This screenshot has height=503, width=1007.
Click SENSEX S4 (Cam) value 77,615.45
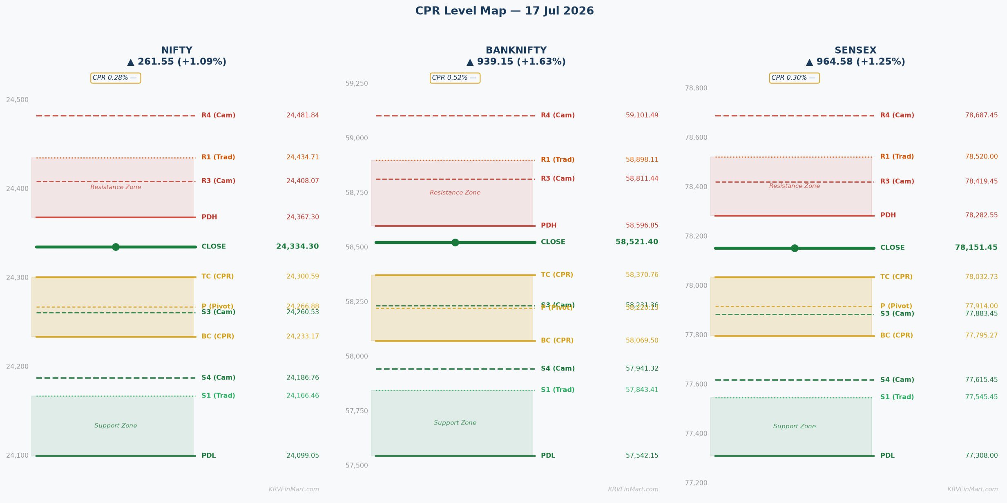pos(982,380)
